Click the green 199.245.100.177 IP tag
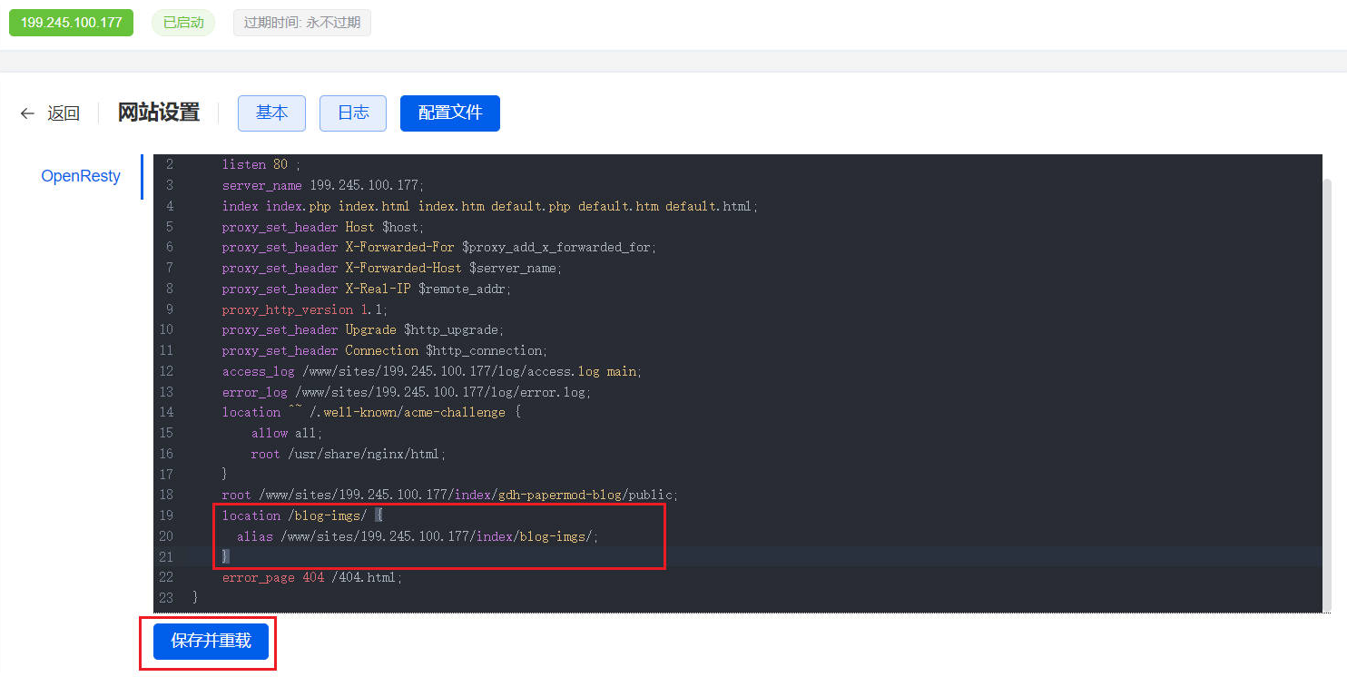1347x677 pixels. pos(71,23)
